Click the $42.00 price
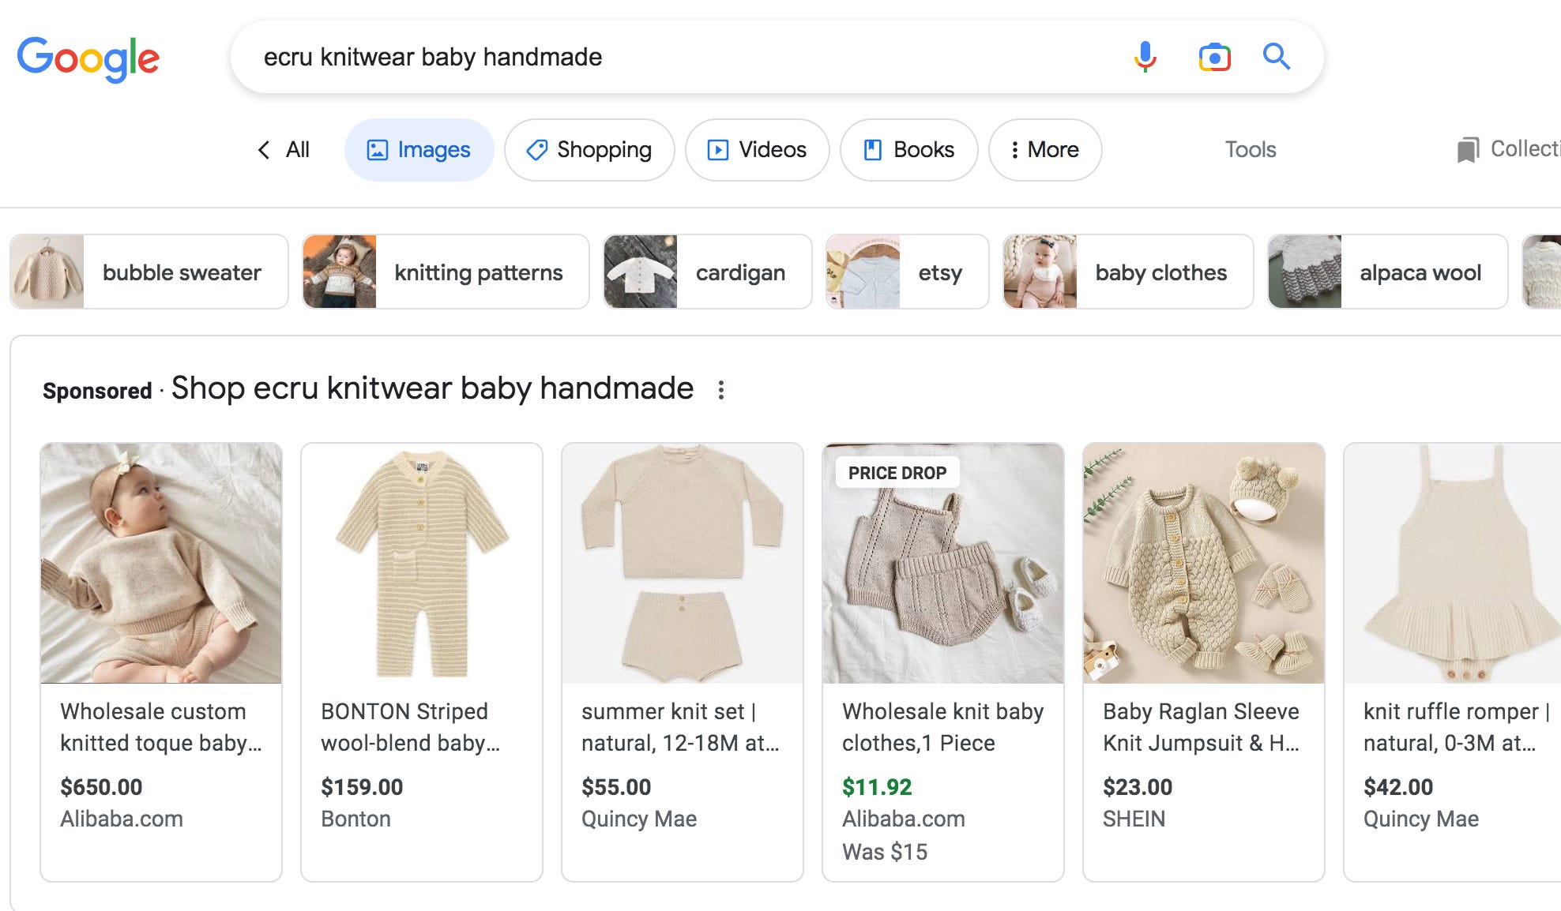 click(1398, 787)
